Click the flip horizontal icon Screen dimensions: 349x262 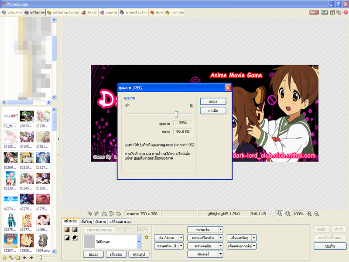104,214
